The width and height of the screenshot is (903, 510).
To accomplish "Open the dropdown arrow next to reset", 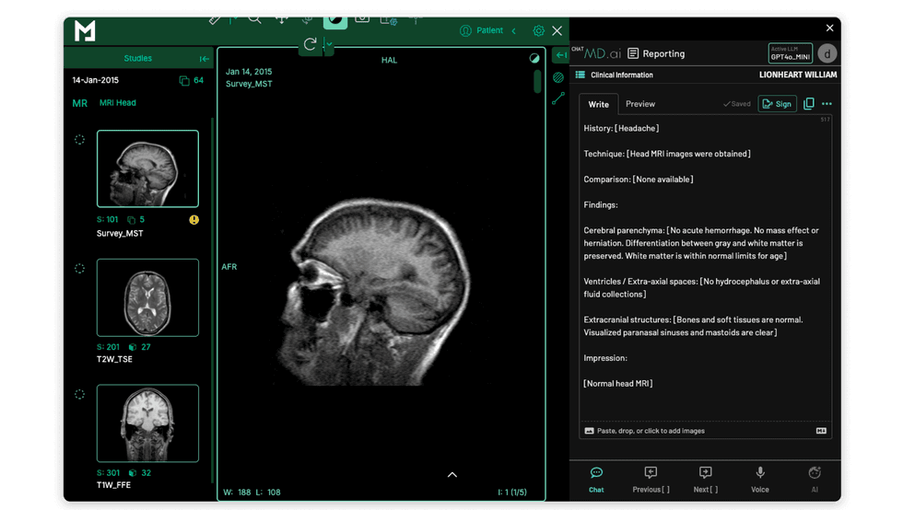I will pos(330,44).
